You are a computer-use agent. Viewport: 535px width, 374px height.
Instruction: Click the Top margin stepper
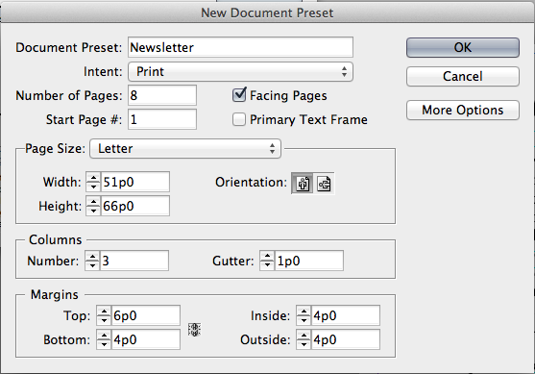(x=104, y=315)
